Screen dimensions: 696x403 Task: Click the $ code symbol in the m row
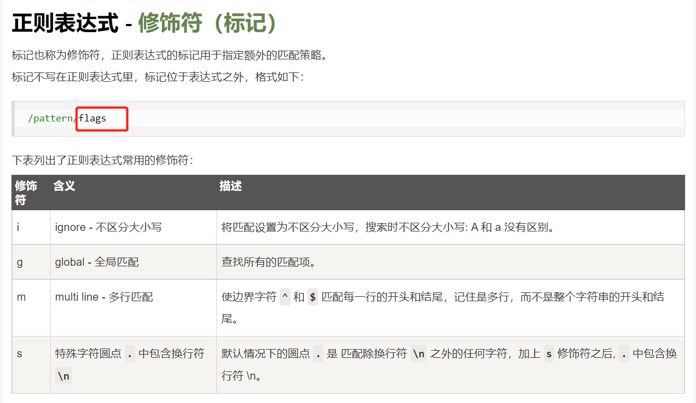[x=313, y=297]
